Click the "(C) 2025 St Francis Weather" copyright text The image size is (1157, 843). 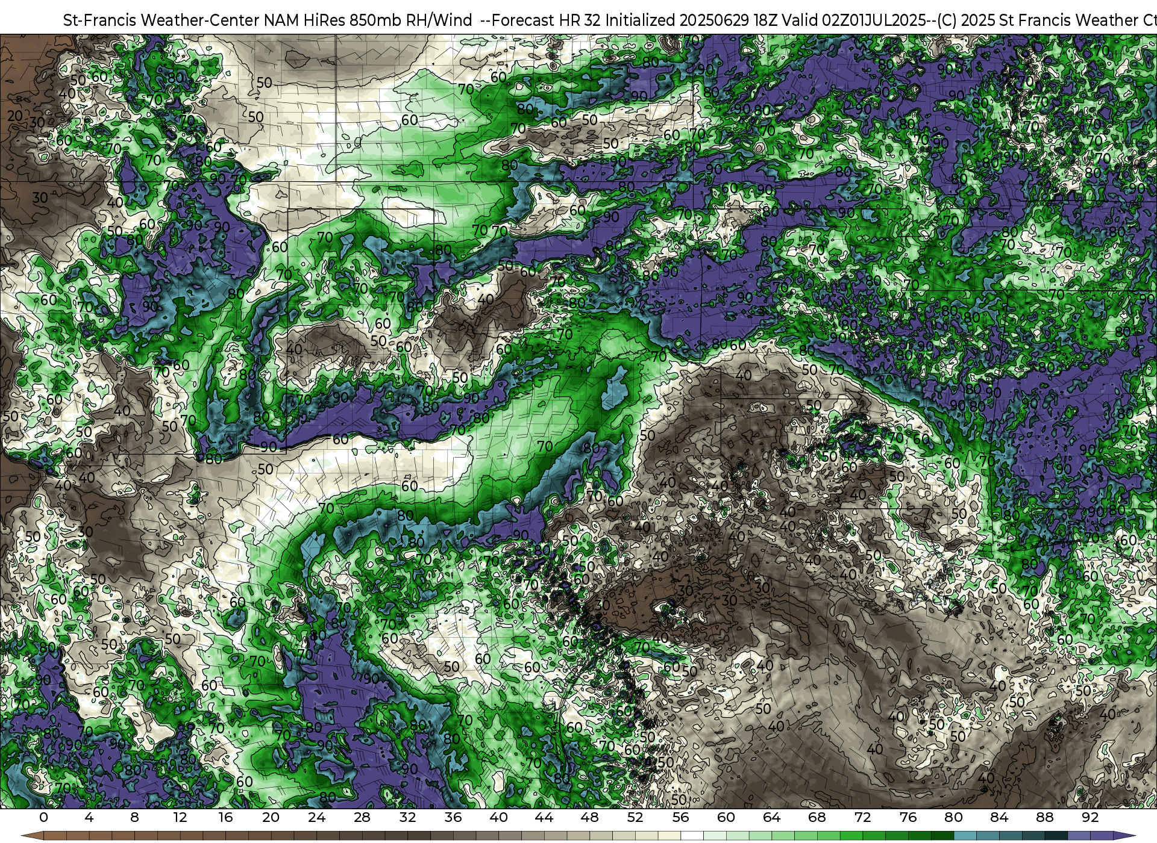point(1038,20)
